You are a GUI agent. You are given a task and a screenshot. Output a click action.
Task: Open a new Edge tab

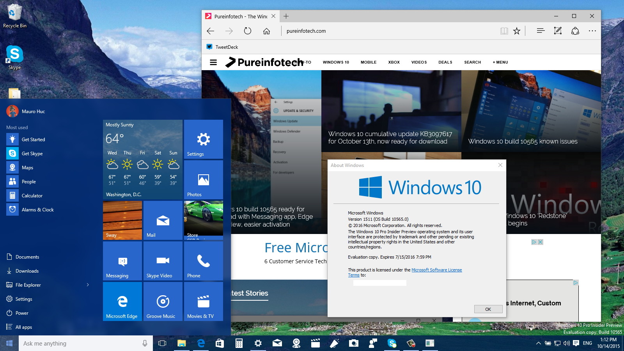coord(286,16)
